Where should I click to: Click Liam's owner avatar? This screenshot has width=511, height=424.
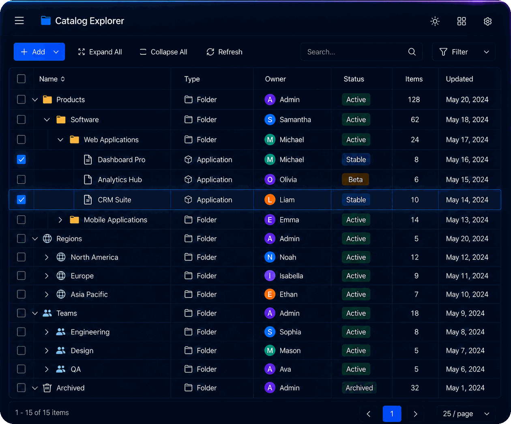click(270, 200)
